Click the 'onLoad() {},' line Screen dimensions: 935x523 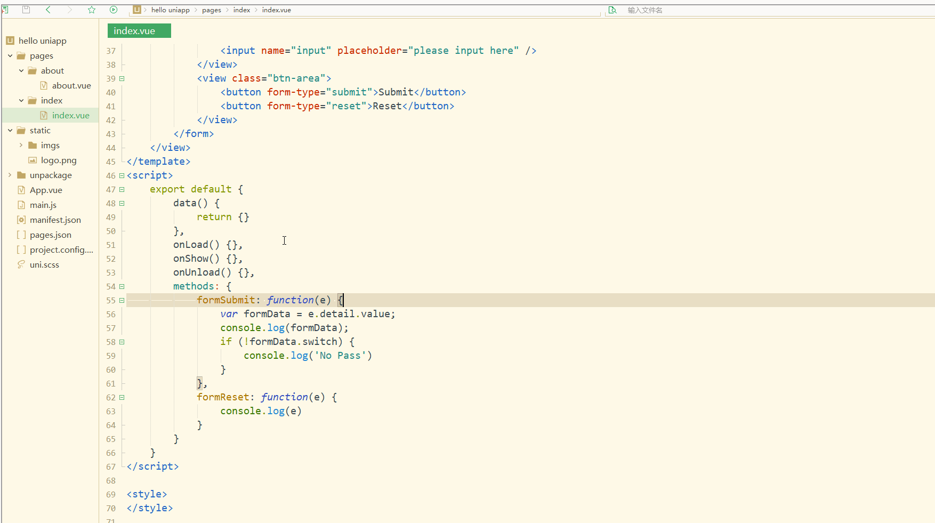[208, 245]
